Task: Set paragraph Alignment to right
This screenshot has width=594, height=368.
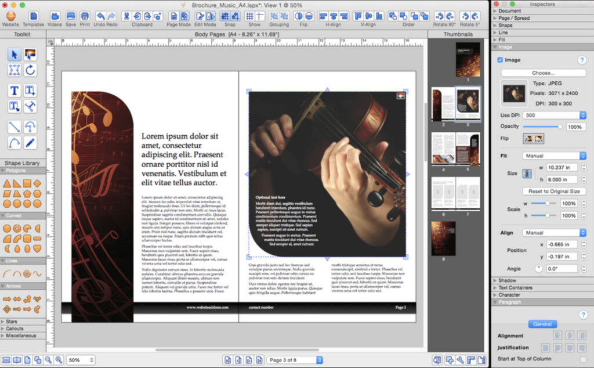Action: [581, 335]
